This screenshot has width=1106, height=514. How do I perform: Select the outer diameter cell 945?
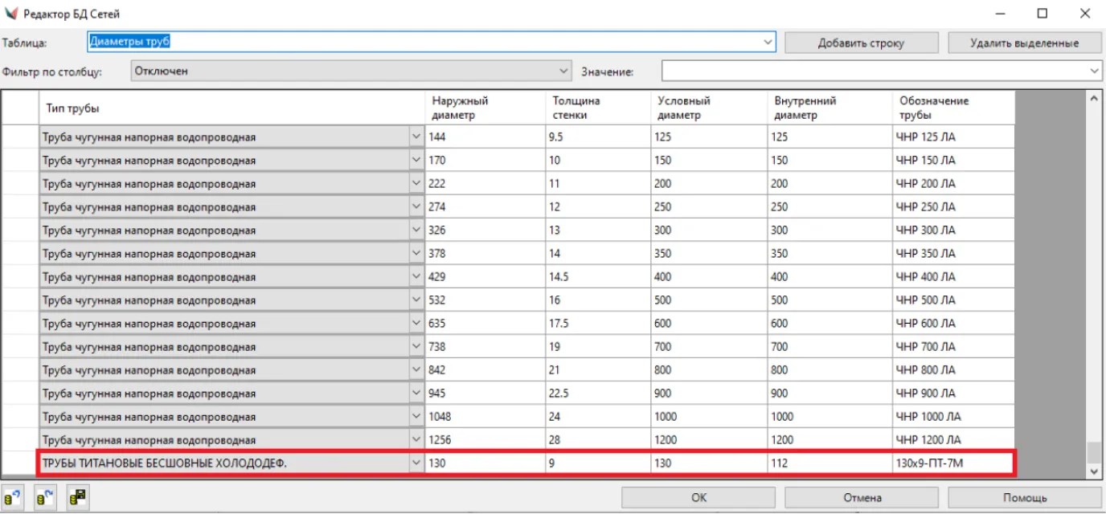[x=485, y=393]
